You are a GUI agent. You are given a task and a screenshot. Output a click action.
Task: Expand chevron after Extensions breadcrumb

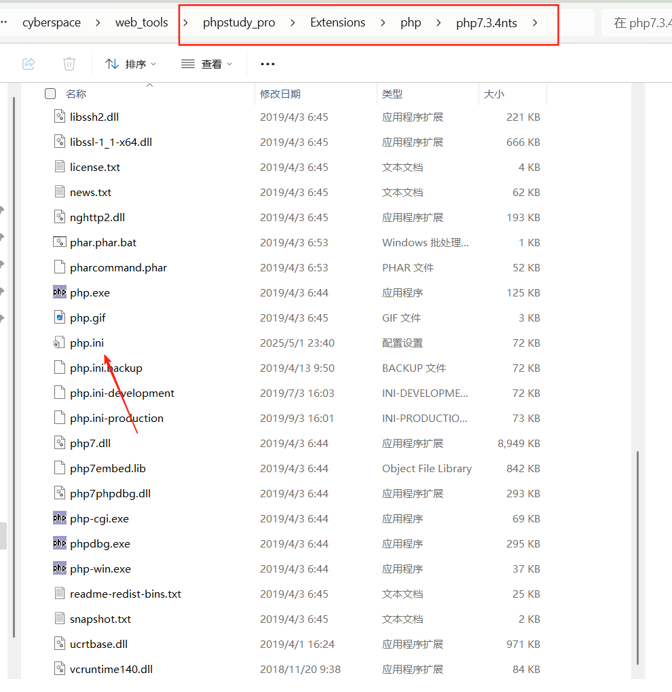(383, 22)
